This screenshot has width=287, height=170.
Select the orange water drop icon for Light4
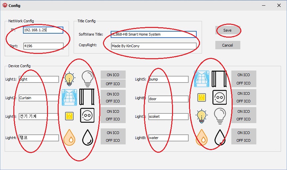(x=69, y=137)
